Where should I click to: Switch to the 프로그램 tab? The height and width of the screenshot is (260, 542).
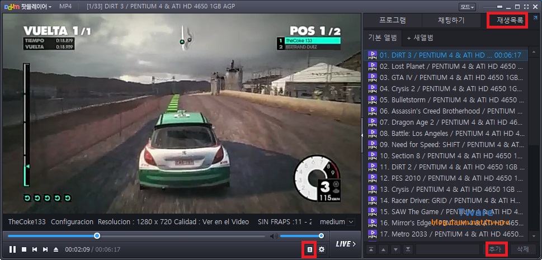392,20
